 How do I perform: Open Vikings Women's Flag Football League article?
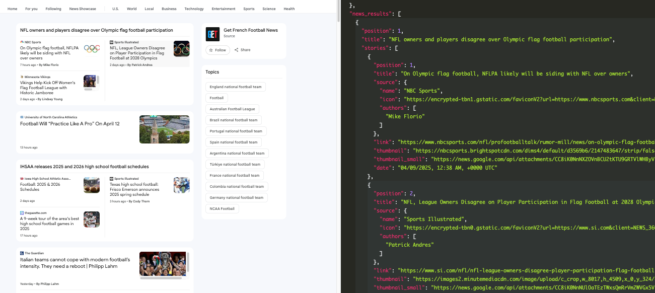(47, 88)
